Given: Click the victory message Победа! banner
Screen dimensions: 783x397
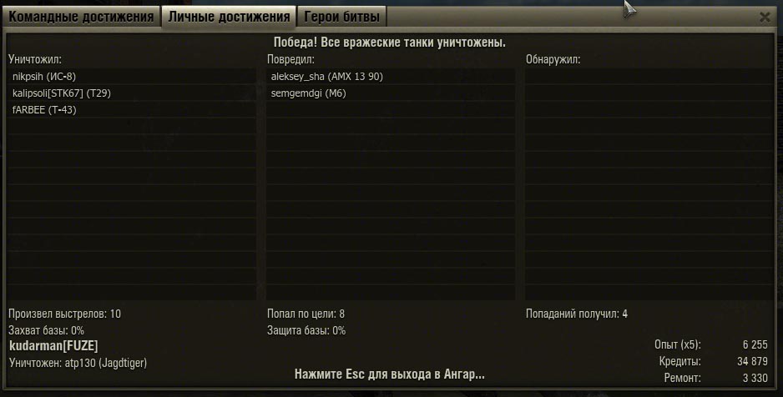Looking at the screenshot, I should tap(390, 43).
